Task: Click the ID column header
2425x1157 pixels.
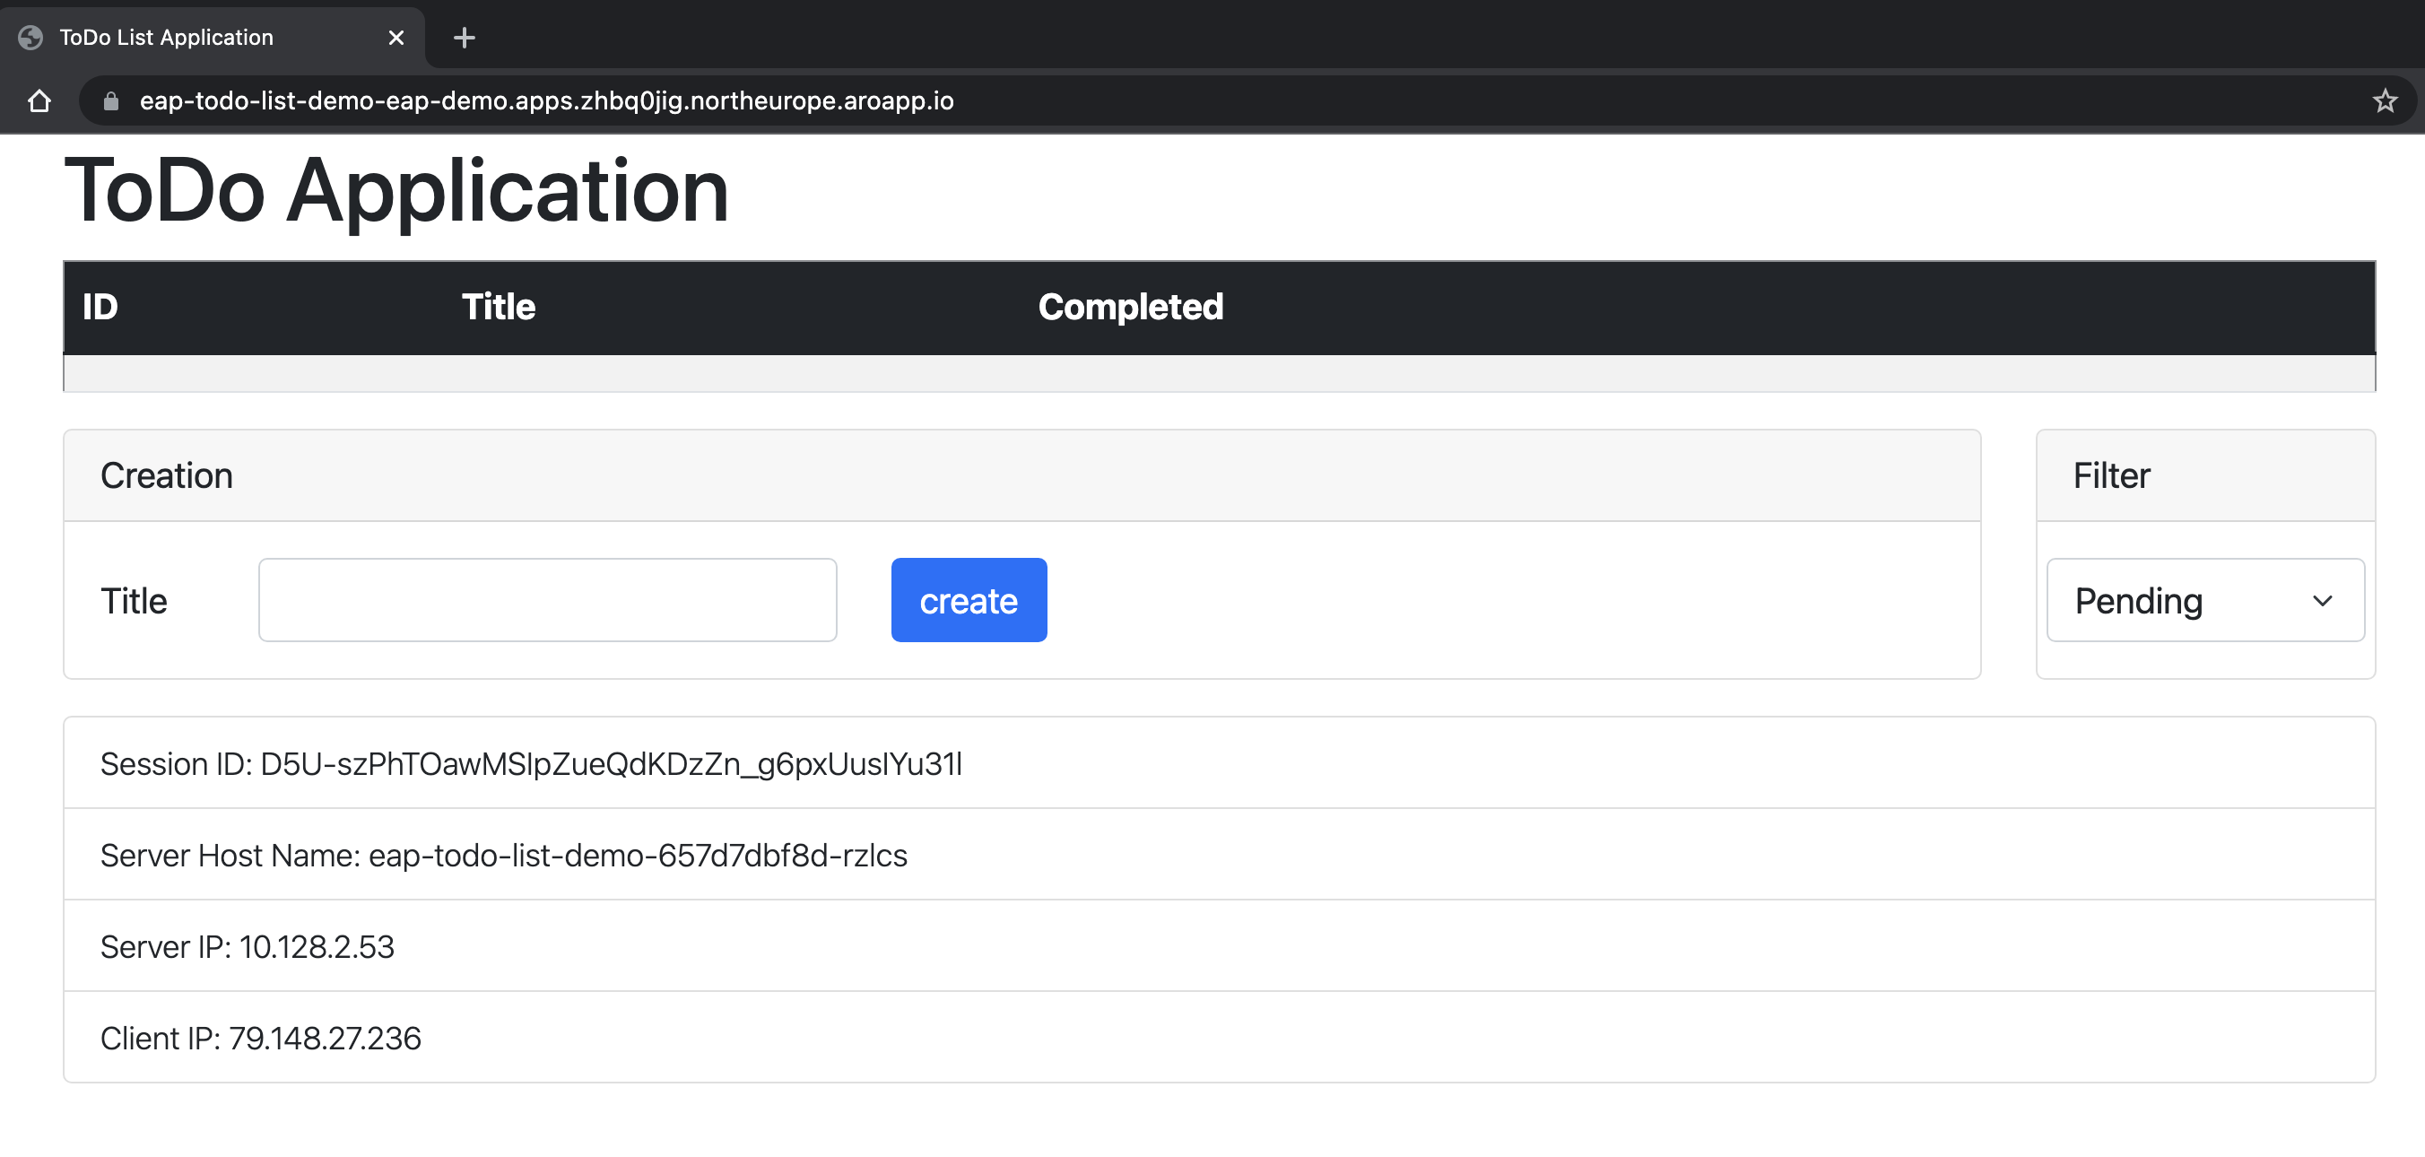Action: (x=99, y=305)
